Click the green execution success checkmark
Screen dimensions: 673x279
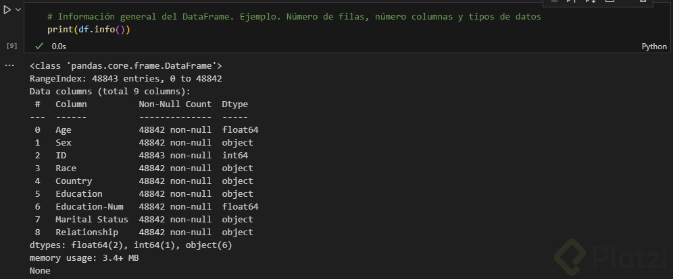[39, 46]
